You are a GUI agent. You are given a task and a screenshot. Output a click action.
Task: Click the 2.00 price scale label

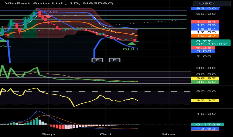(x=204, y=57)
